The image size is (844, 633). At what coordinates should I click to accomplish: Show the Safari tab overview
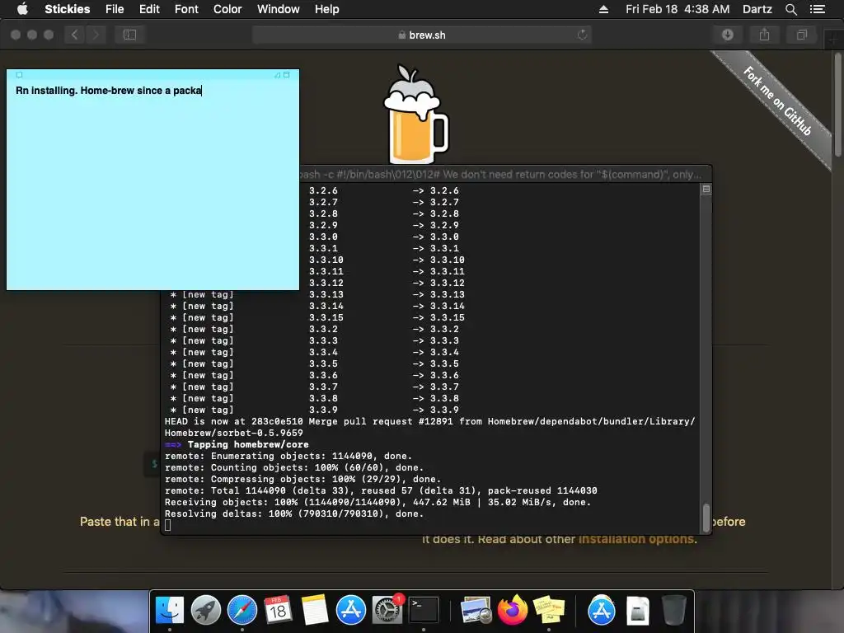coord(801,35)
